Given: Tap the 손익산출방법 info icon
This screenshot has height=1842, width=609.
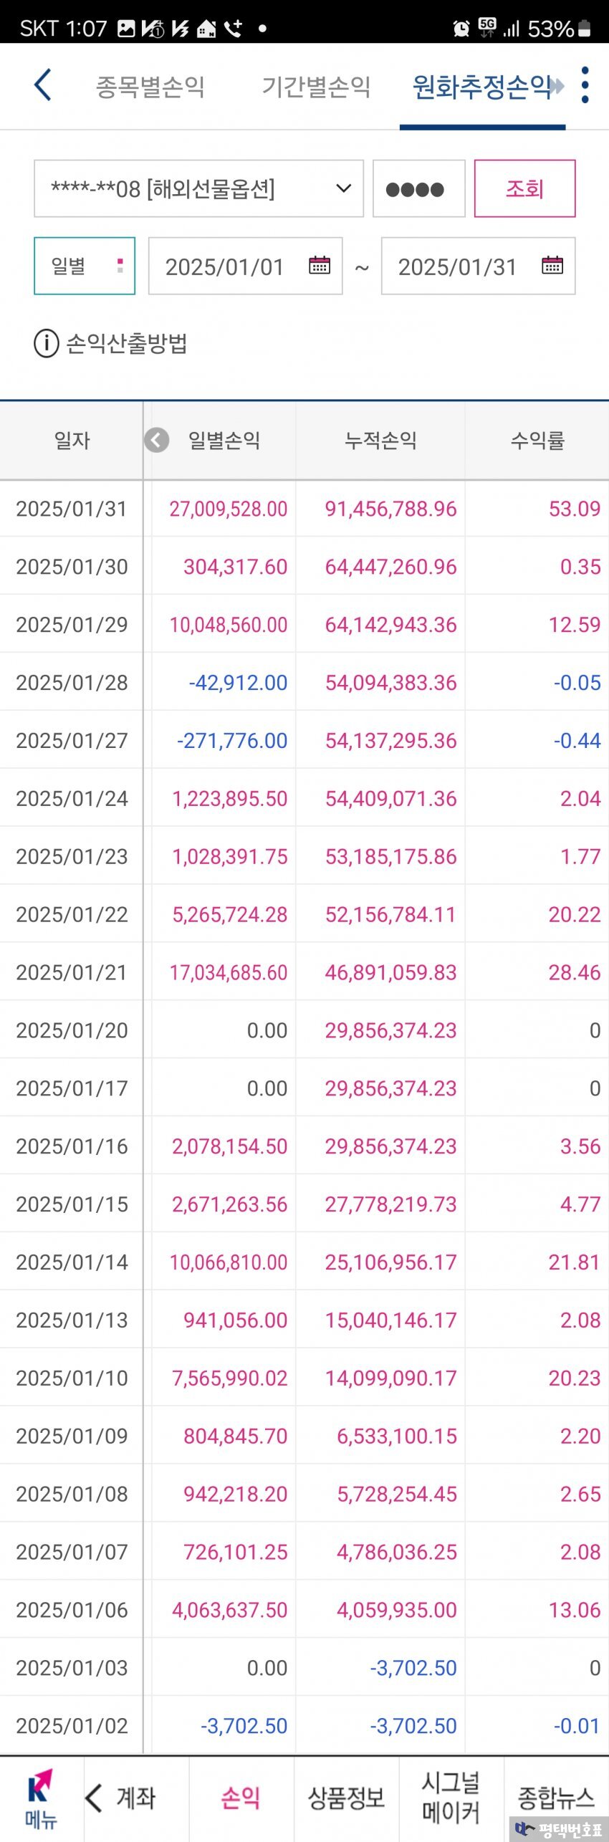Looking at the screenshot, I should (46, 343).
